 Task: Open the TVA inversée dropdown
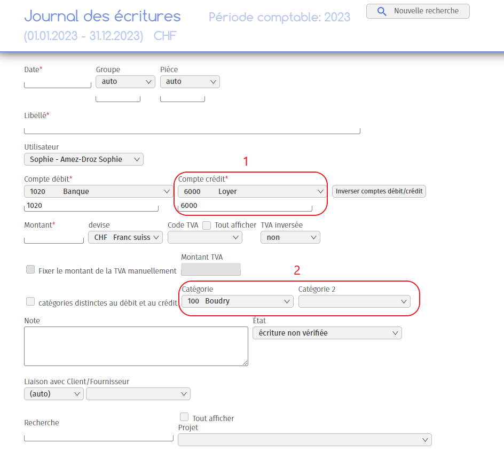click(x=290, y=237)
